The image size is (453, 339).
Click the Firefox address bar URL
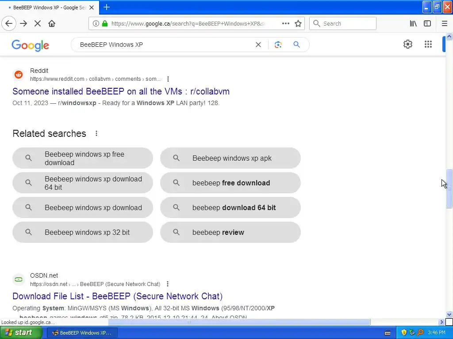tap(188, 24)
